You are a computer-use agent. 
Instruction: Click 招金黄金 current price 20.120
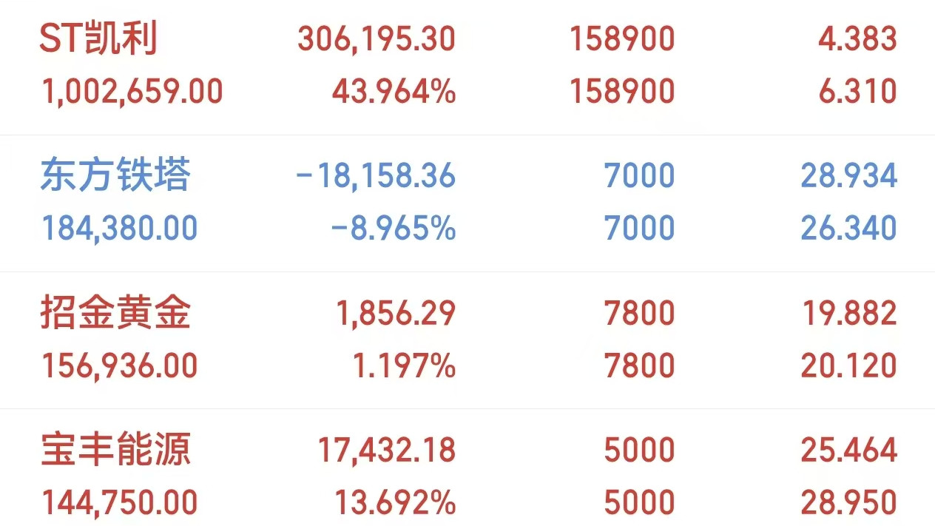pyautogui.click(x=848, y=365)
